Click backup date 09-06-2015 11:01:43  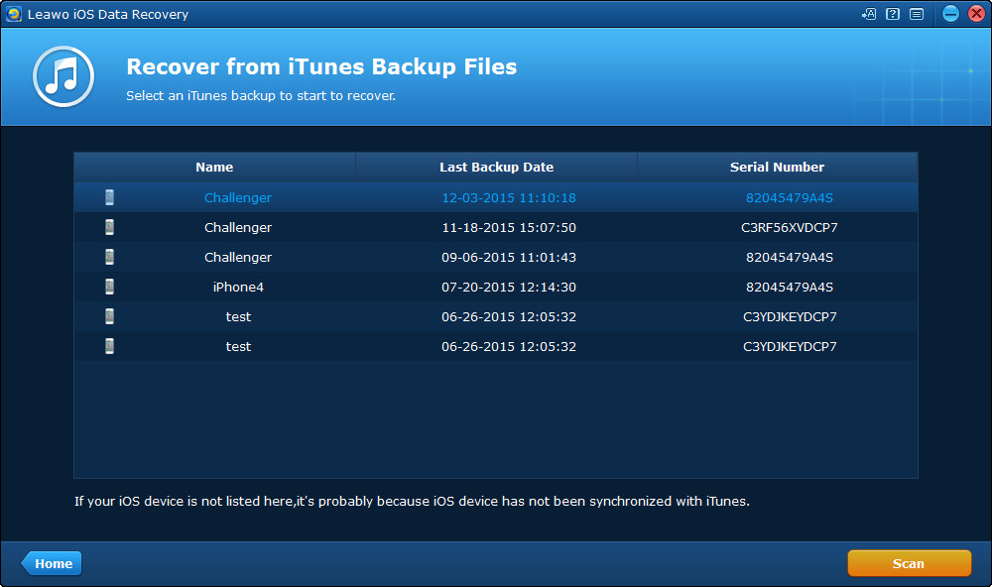509,257
